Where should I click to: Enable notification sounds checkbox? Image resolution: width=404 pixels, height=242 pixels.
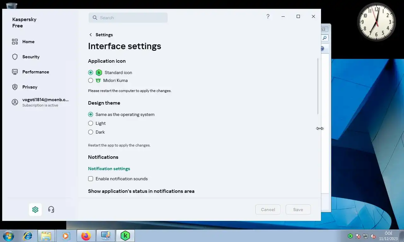click(x=91, y=179)
